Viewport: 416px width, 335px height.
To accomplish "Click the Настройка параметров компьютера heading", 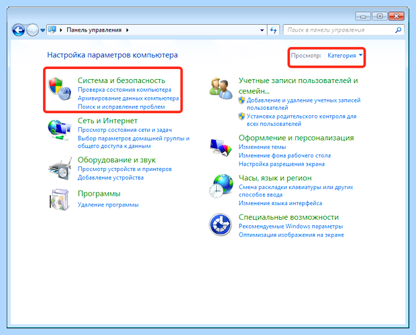I will pos(112,55).
